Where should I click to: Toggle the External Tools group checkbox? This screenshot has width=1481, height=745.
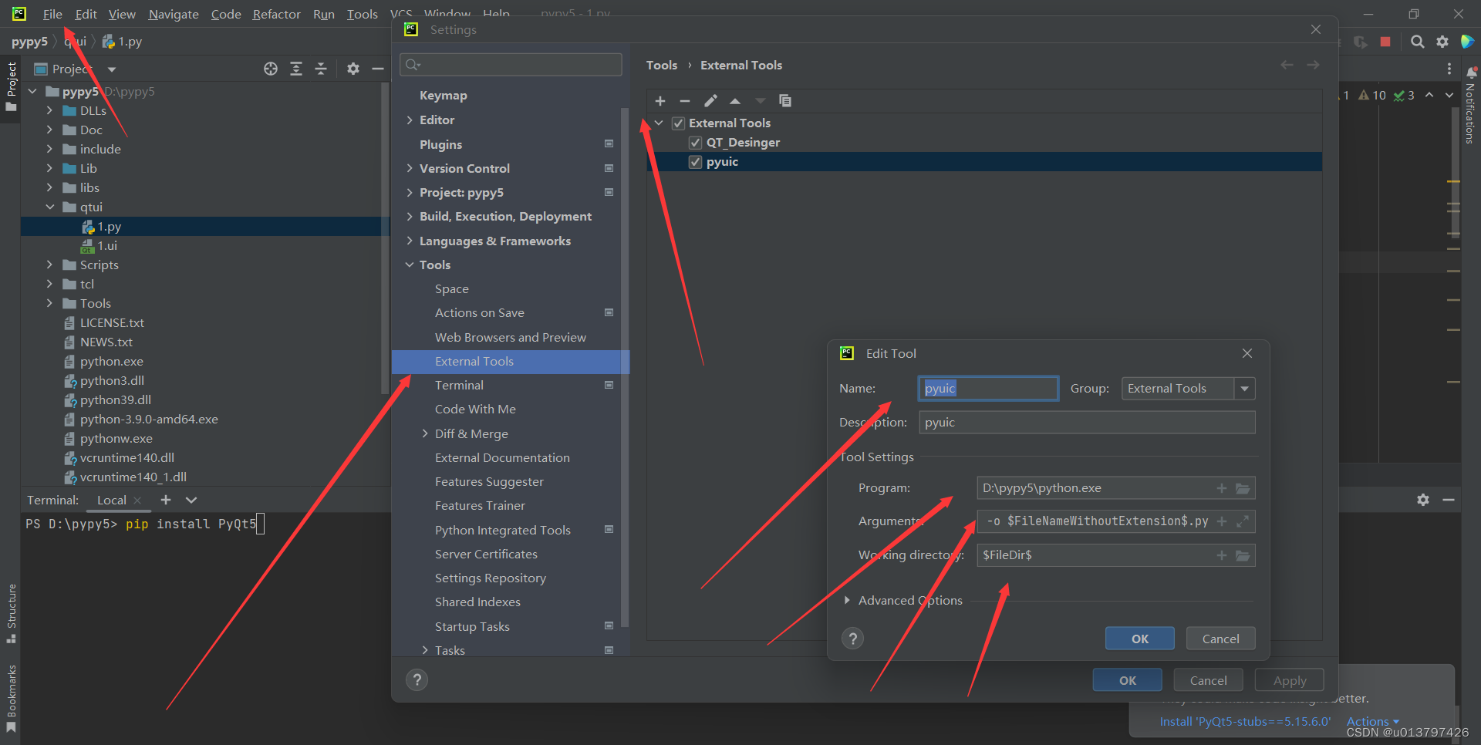tap(678, 123)
